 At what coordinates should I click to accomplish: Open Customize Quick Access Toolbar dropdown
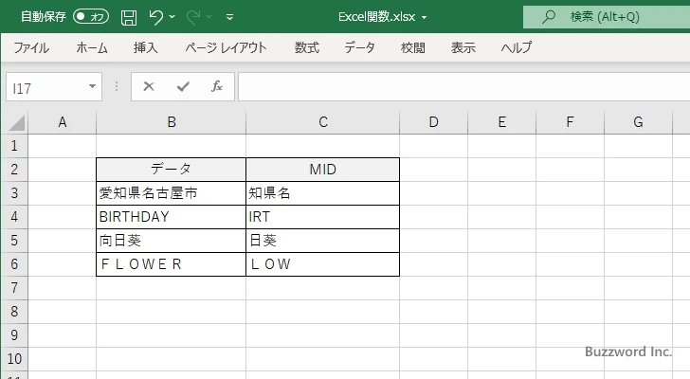pyautogui.click(x=229, y=17)
